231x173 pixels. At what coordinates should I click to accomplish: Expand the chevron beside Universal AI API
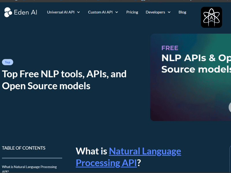(79, 12)
